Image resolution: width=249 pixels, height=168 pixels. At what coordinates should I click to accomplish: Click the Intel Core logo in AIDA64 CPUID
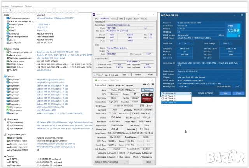click(233, 30)
